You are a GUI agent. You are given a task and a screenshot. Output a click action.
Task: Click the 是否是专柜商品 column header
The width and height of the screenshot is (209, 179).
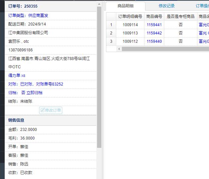click(180, 16)
